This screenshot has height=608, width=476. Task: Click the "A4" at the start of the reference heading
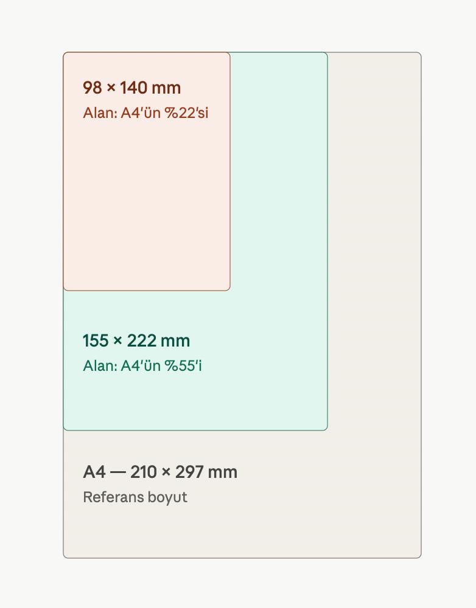click(x=94, y=472)
